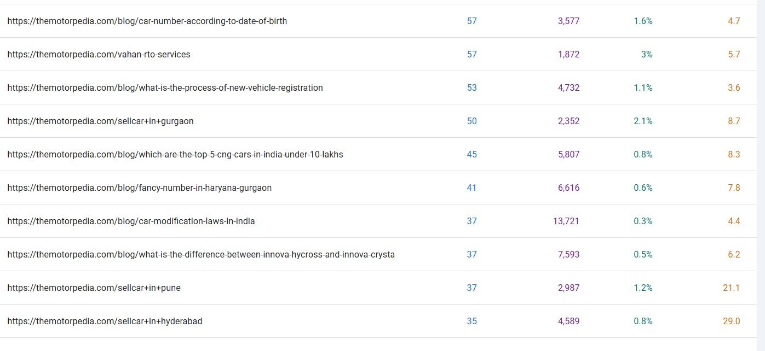Click the 13,721 impressions value

[x=566, y=221]
